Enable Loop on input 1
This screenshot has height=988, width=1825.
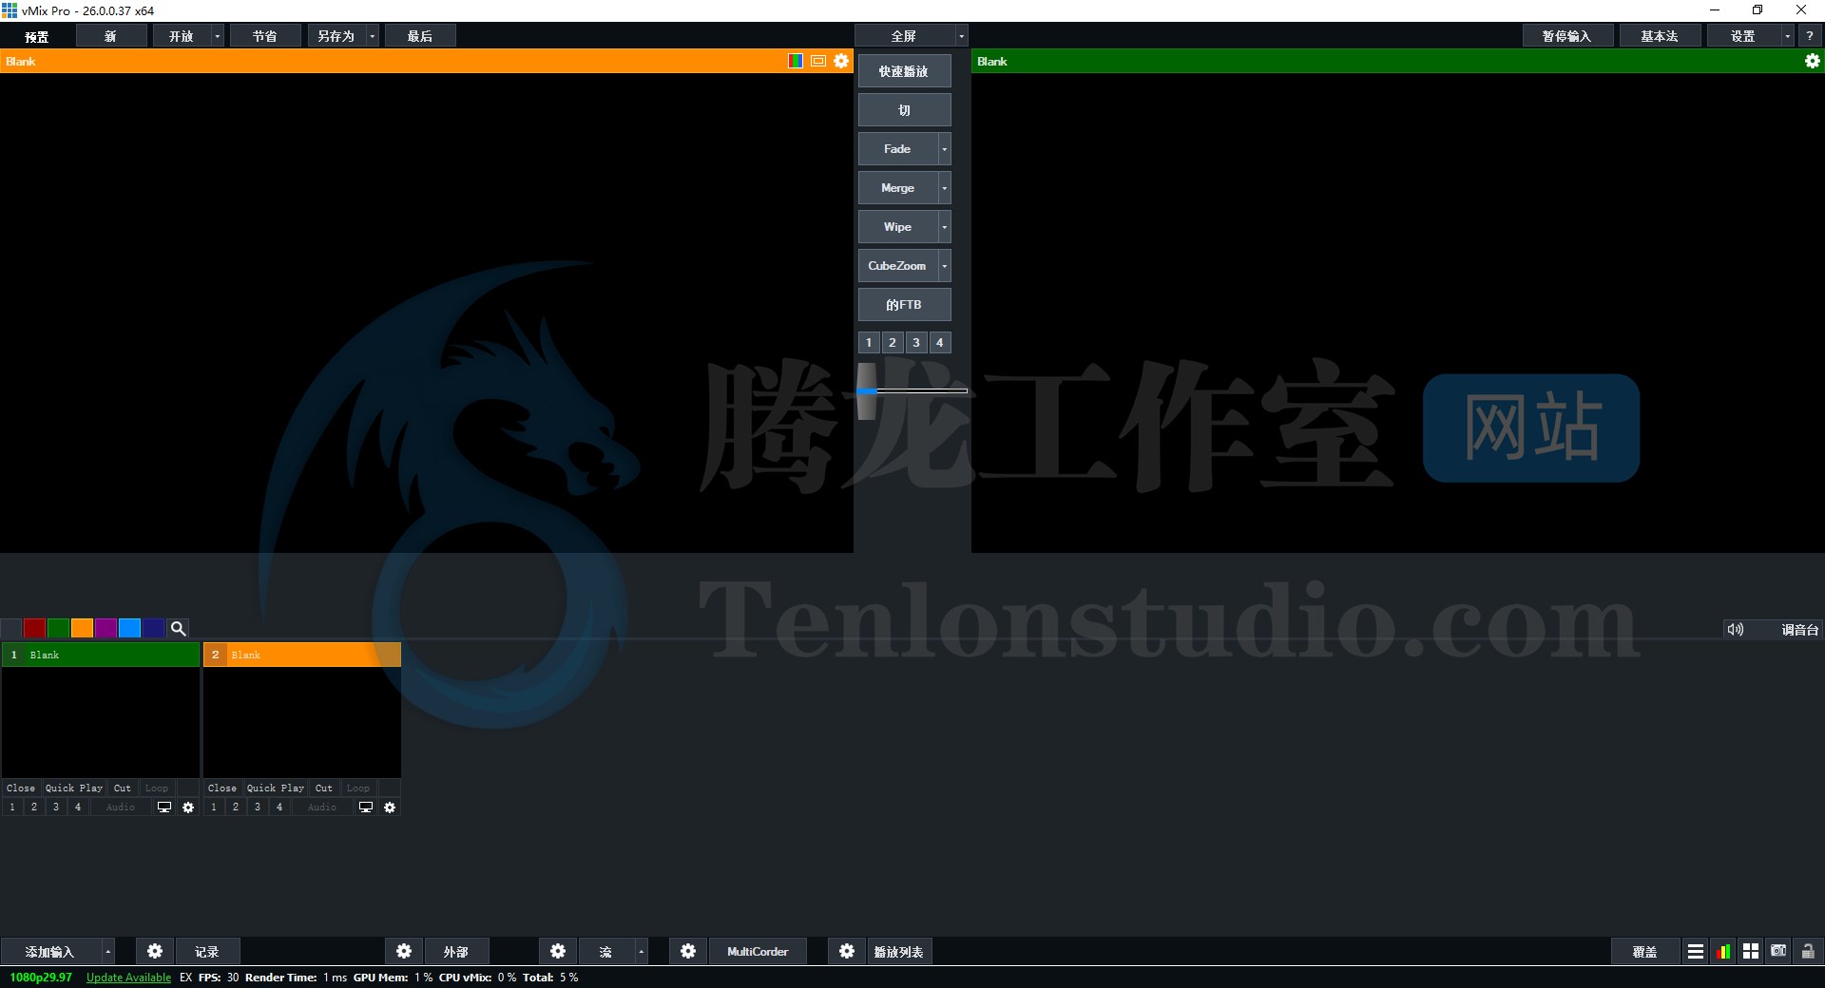tap(157, 788)
